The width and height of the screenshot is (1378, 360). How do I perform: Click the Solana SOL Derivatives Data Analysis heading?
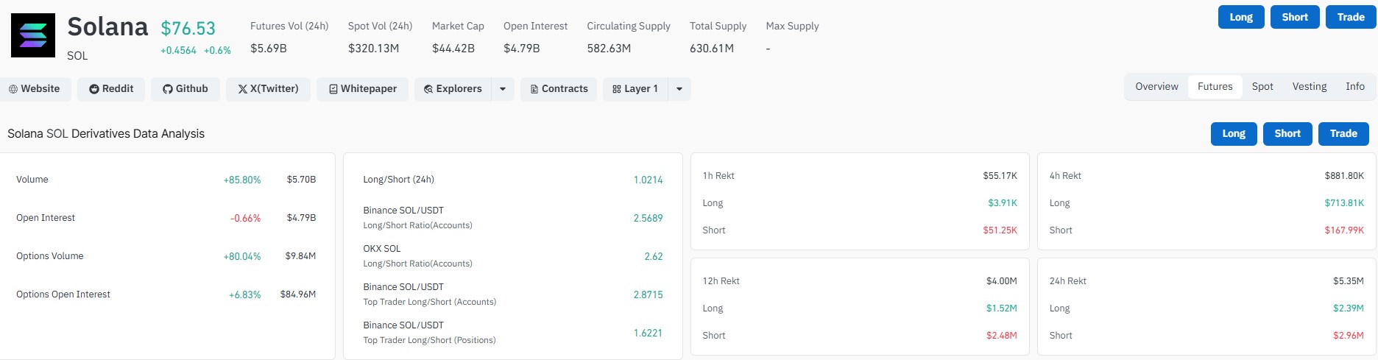(106, 134)
